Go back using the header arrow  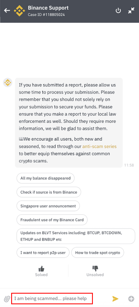tap(7, 10)
